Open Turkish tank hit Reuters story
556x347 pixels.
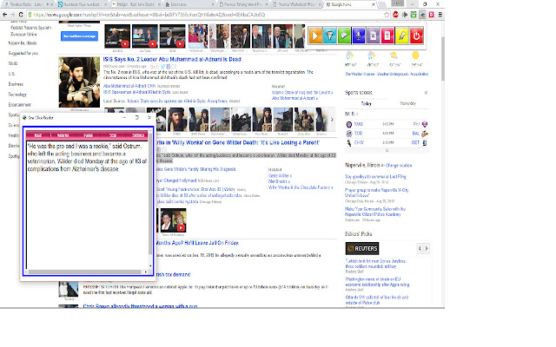click(x=376, y=264)
